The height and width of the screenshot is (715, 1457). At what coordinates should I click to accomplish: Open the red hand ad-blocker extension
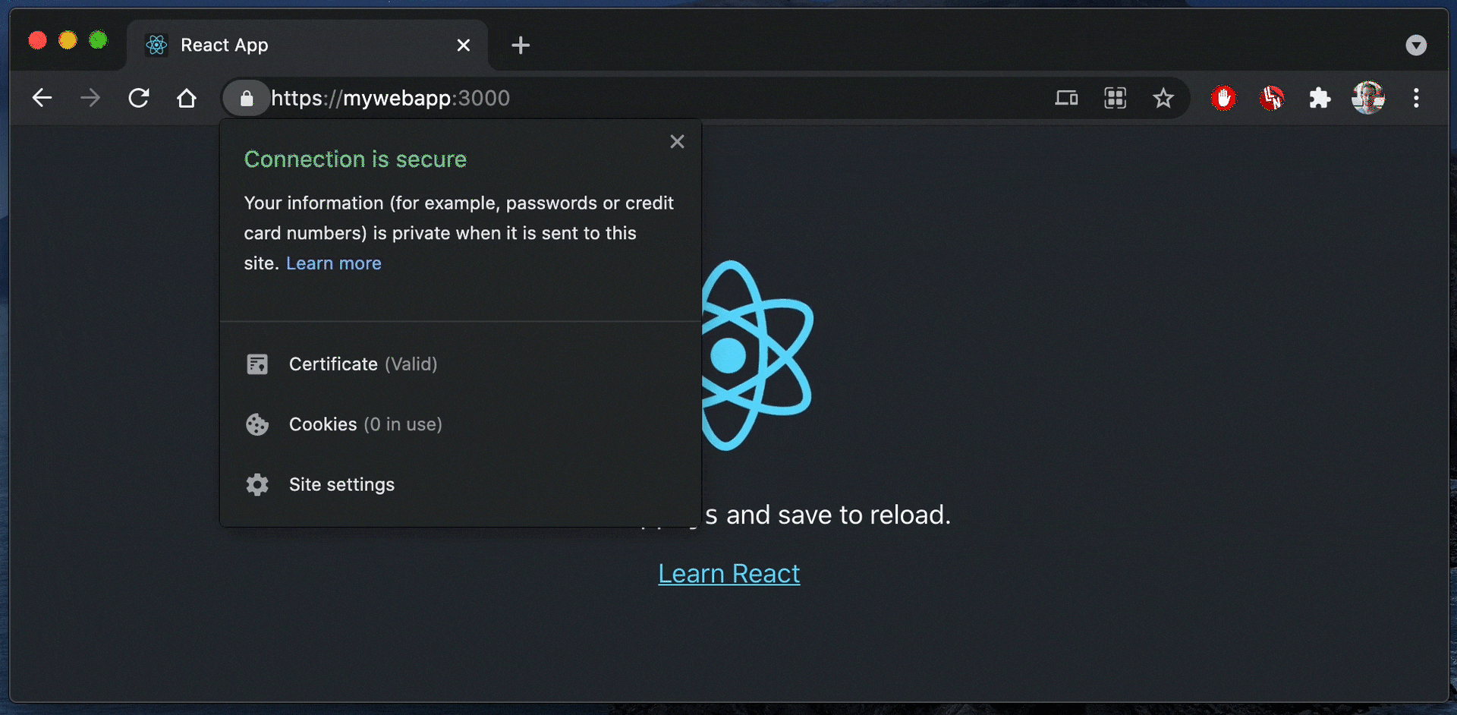tap(1223, 98)
